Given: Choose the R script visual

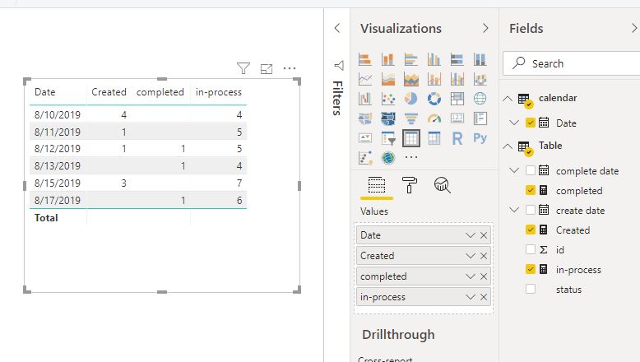Looking at the screenshot, I should click(x=457, y=138).
